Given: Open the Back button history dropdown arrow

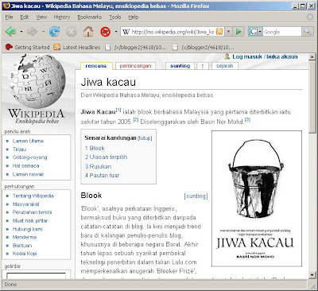Looking at the screenshot, I should (x=21, y=32).
